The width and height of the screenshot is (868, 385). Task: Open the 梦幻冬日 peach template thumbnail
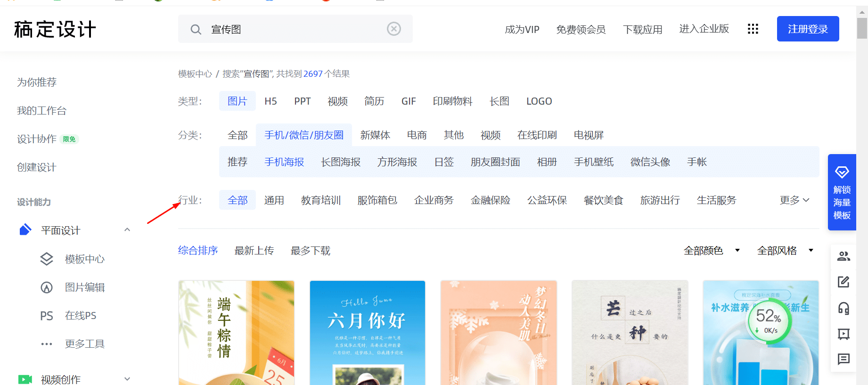499,333
